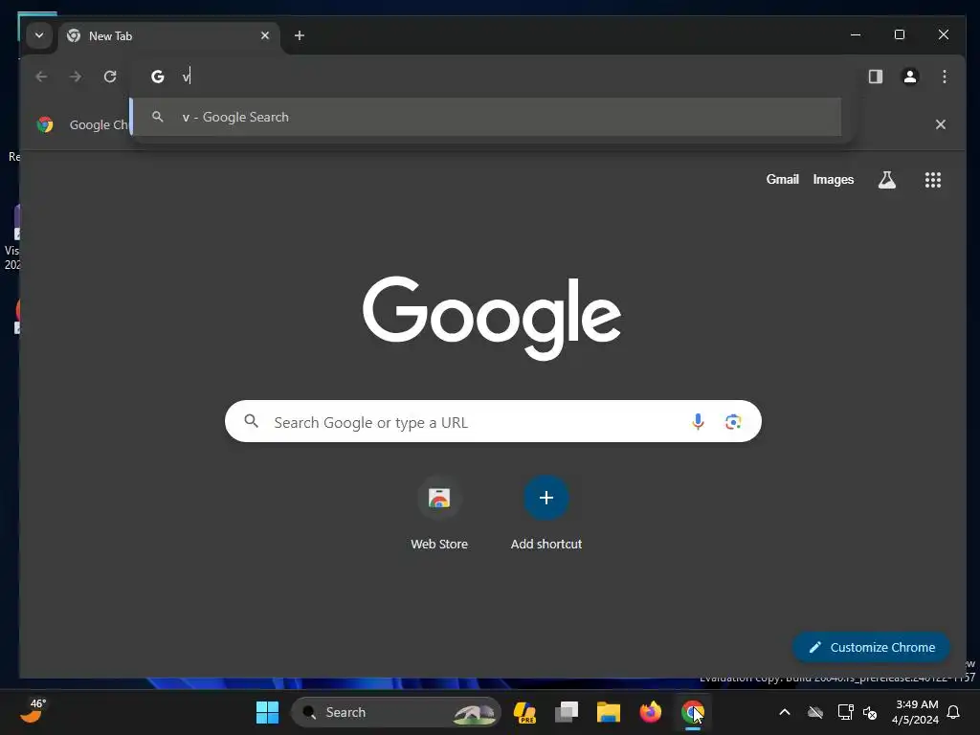Select the 'v - Google Search' suggestion
980x735 pixels.
click(x=486, y=117)
